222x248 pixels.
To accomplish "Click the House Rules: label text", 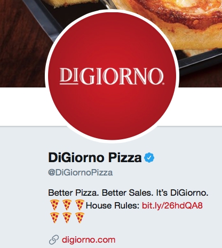I will (113, 205).
